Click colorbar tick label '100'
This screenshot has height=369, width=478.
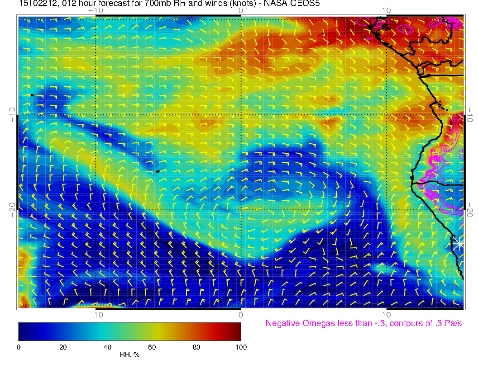241,347
